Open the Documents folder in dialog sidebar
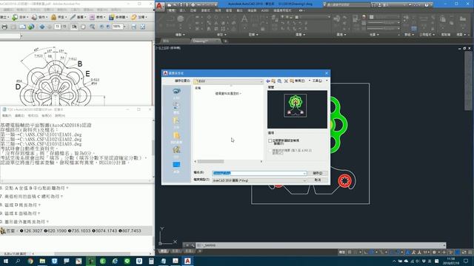Image resolution: width=474 pixels, height=266 pixels. click(176, 123)
